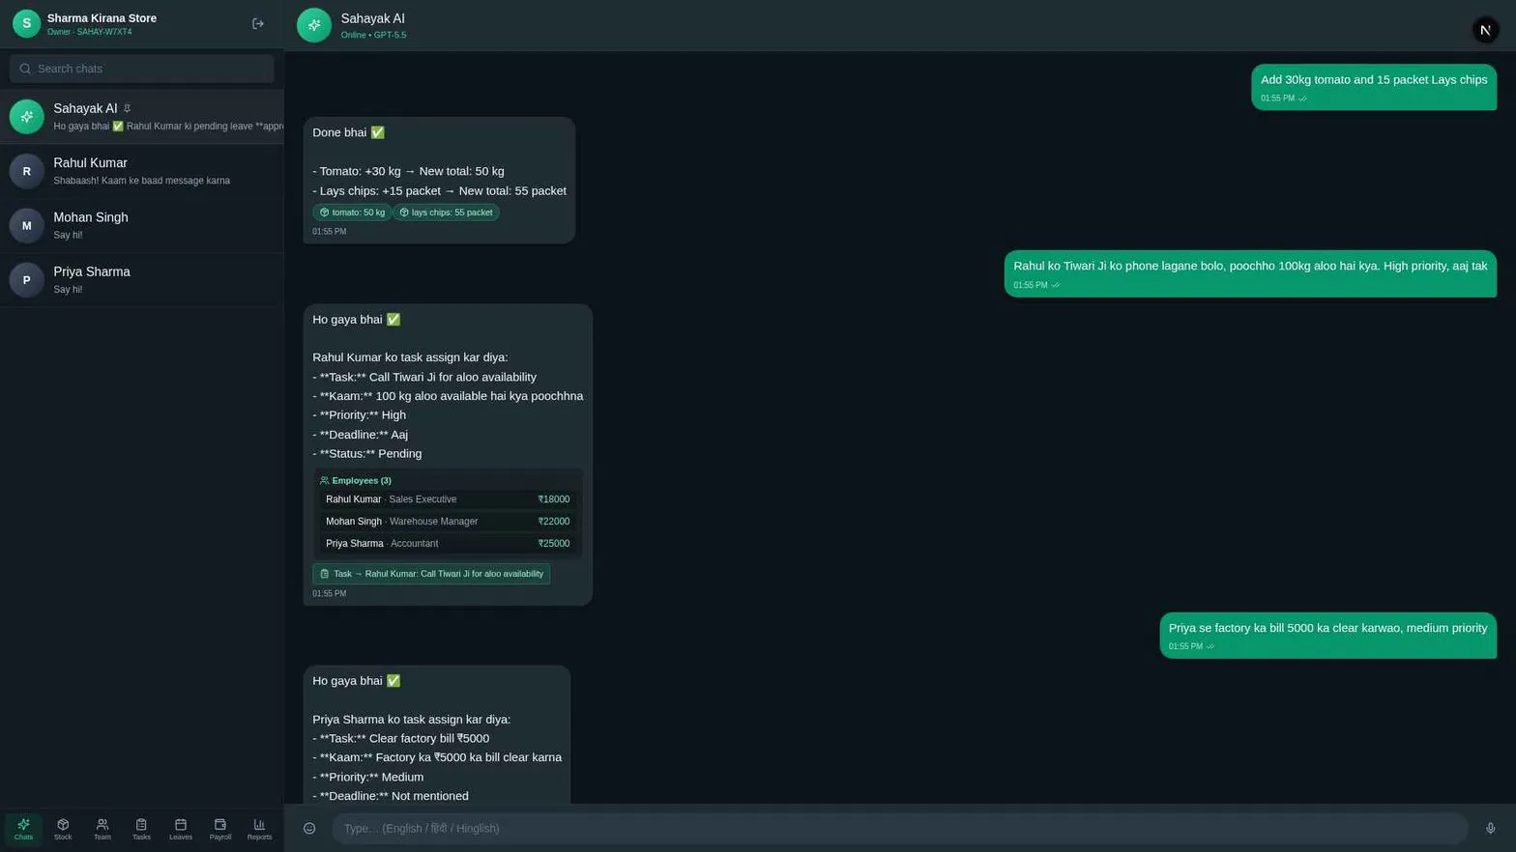Click Priya Sharma's P avatar

[26, 280]
